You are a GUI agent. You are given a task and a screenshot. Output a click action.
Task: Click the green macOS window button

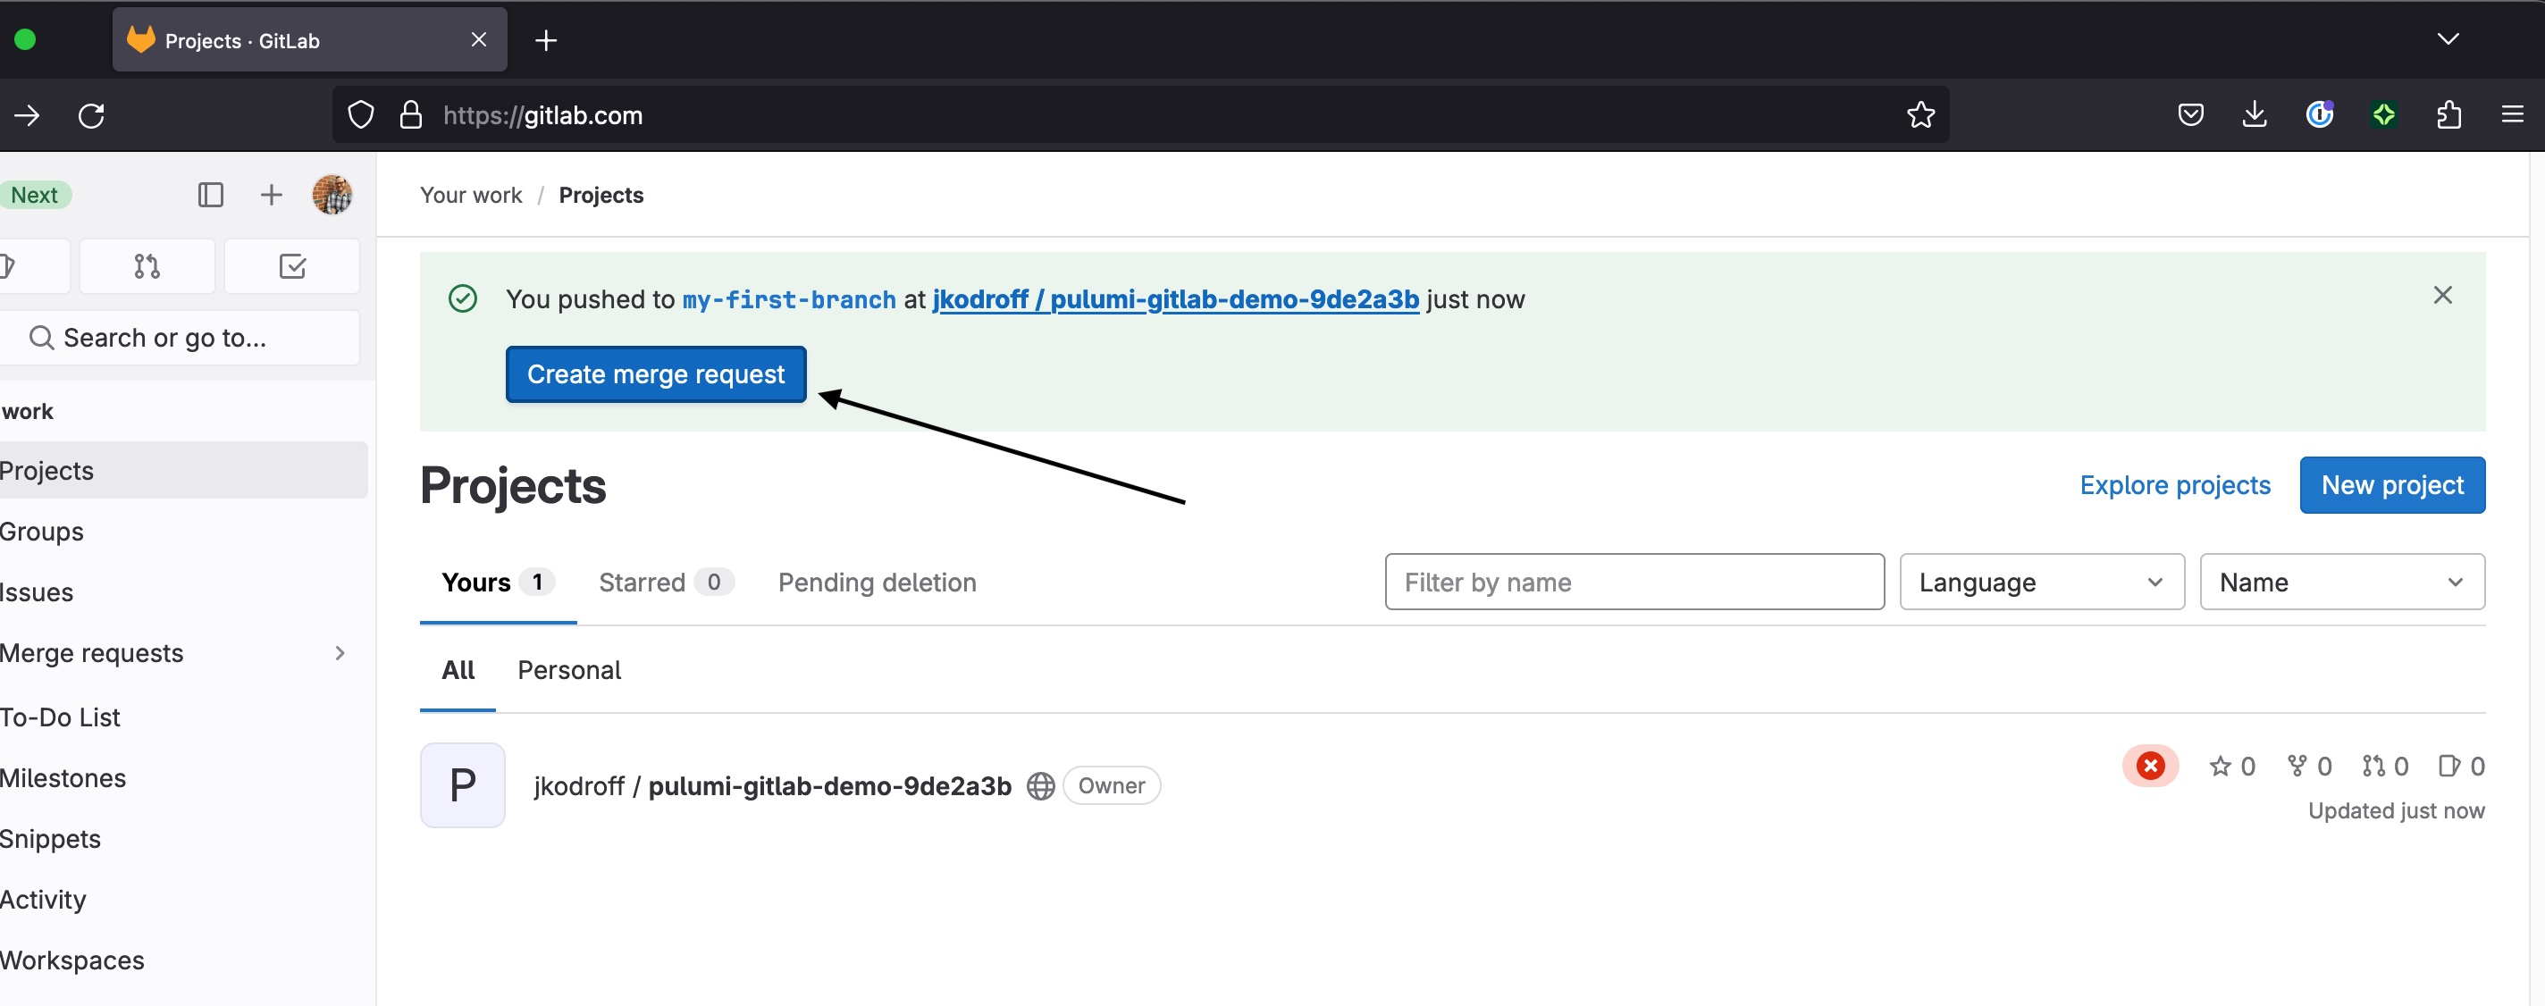(25, 39)
